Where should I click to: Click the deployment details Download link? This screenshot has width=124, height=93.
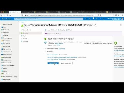coord(62,49)
